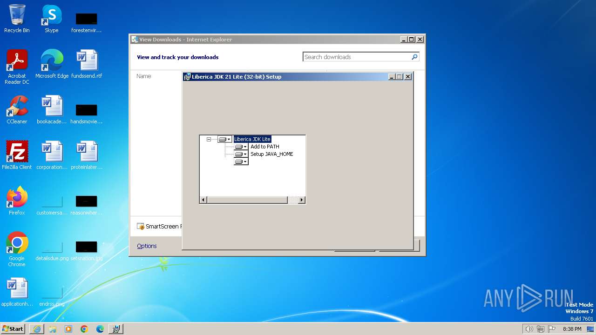This screenshot has width=596, height=335.
Task: Click the network tray icon
Action: click(x=541, y=329)
